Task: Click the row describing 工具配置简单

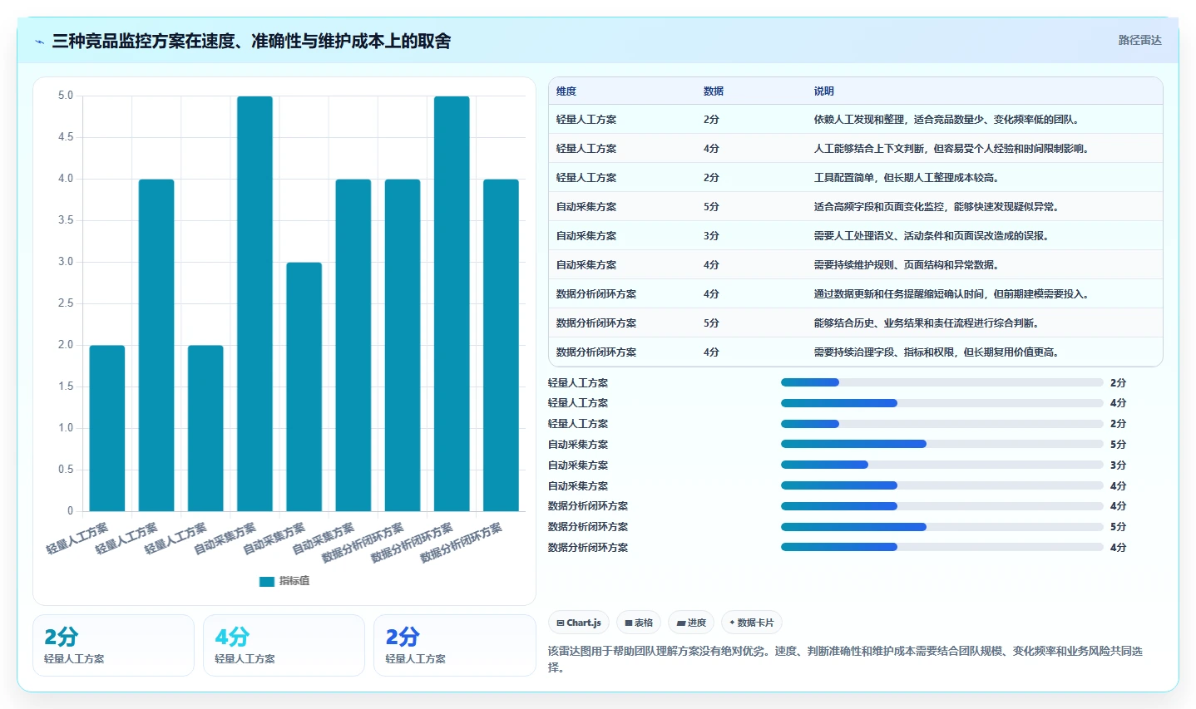Action: [x=855, y=178]
